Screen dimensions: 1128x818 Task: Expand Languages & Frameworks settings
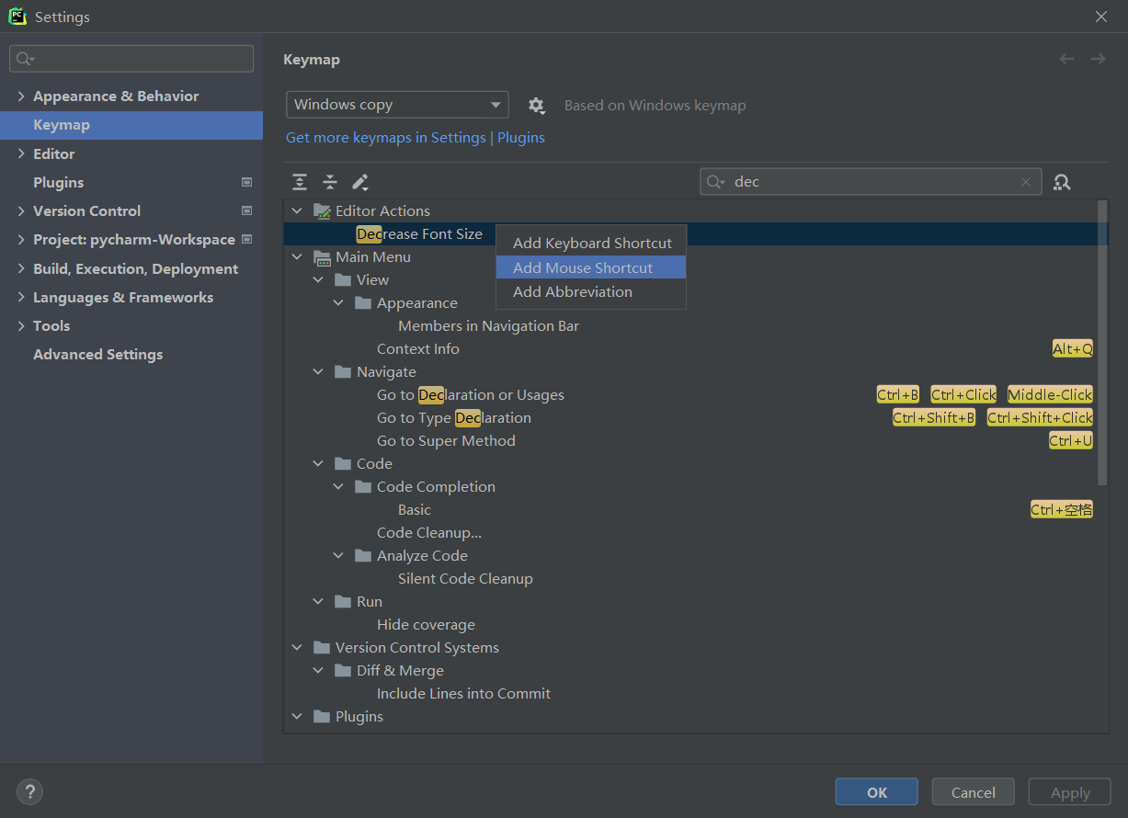click(x=21, y=297)
